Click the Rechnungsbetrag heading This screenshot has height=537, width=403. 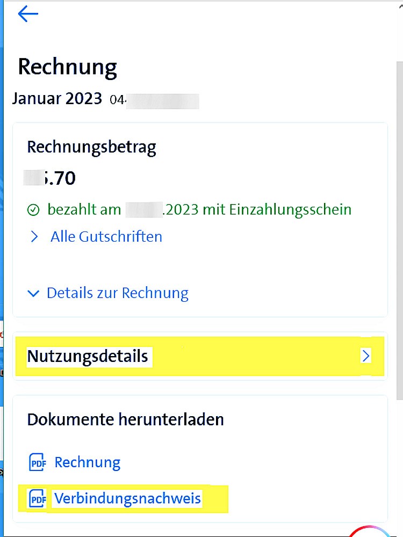pos(91,147)
